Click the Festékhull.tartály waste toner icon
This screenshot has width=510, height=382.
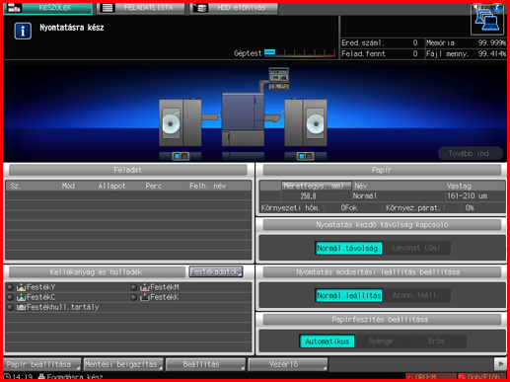pos(21,307)
